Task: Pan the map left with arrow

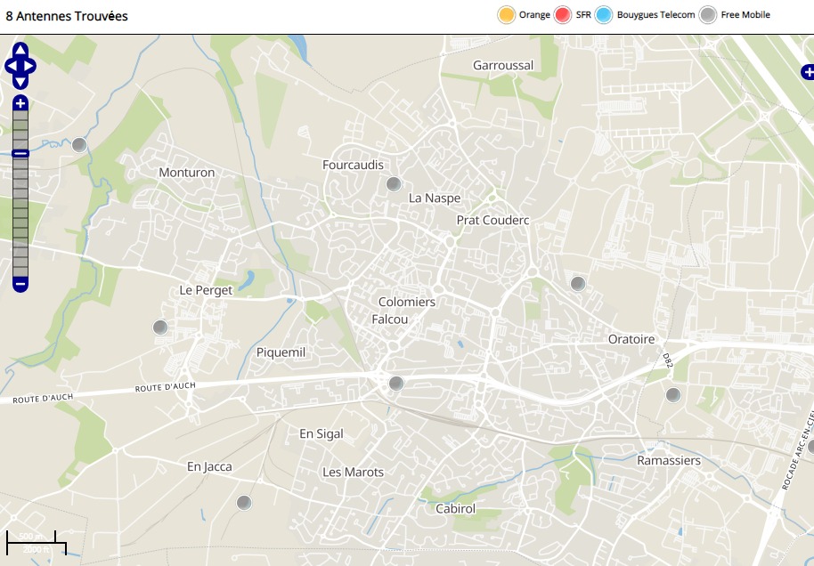Action: point(11,66)
